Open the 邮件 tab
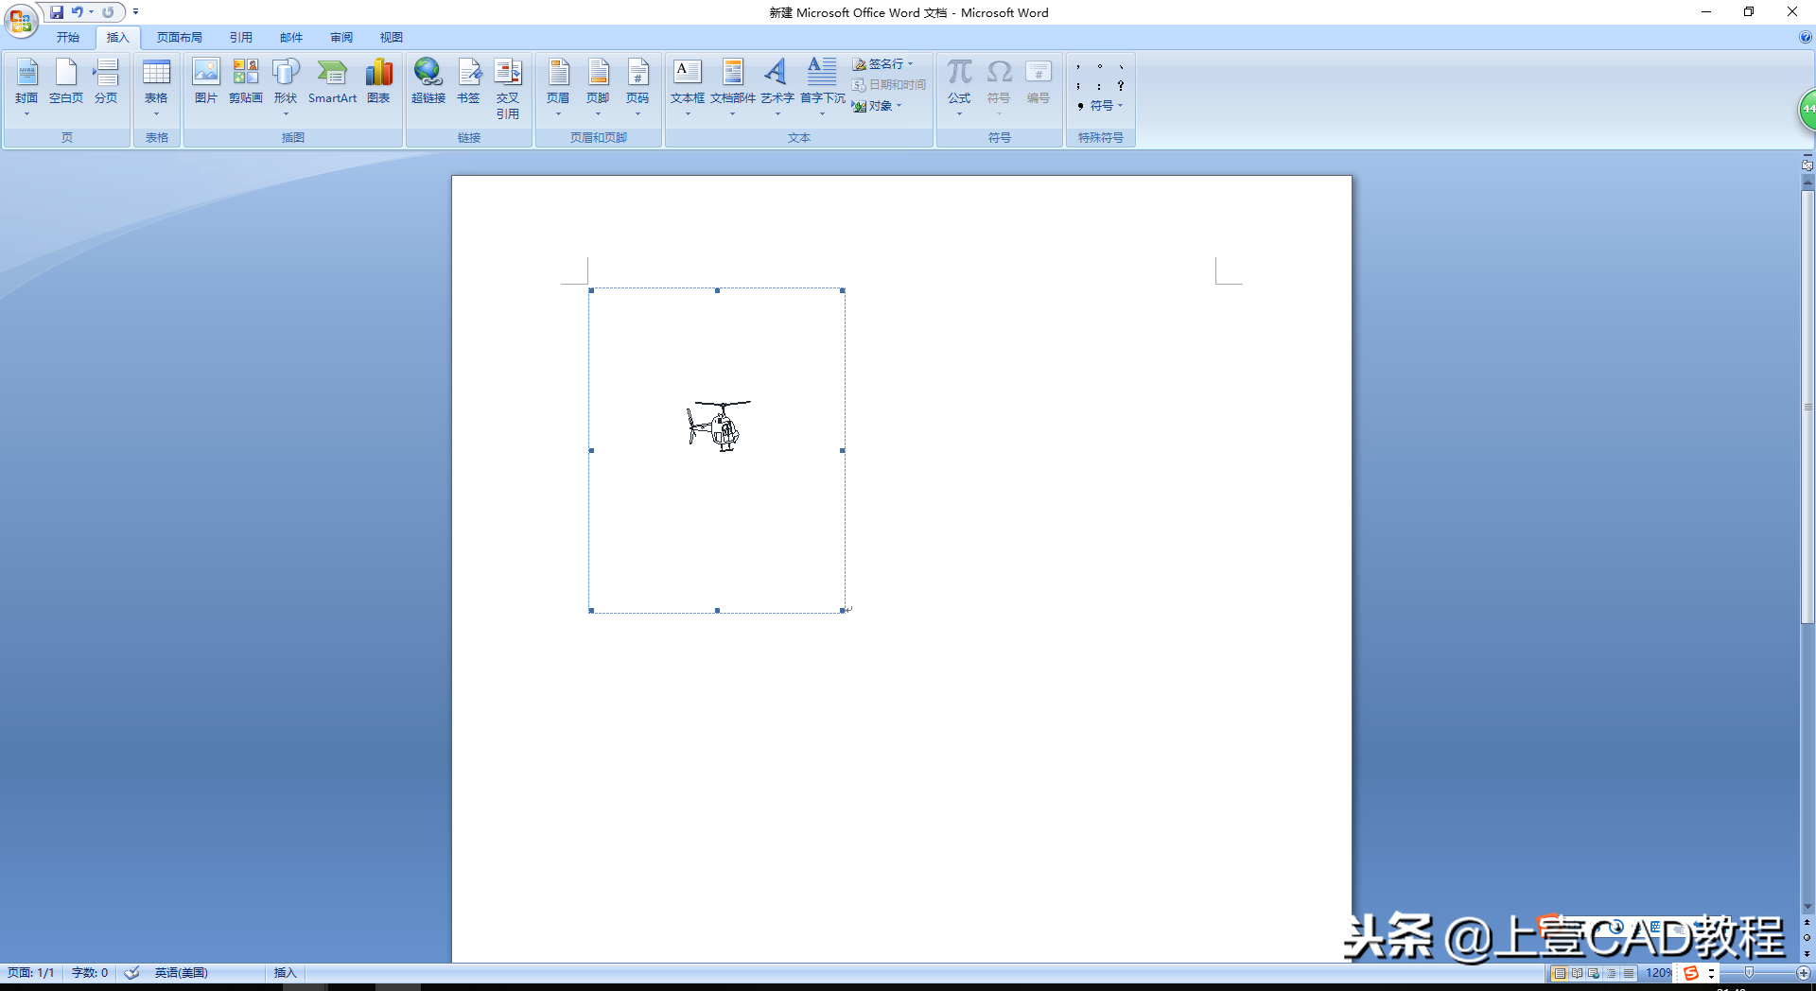Screen dimensions: 1816x991 coord(291,38)
